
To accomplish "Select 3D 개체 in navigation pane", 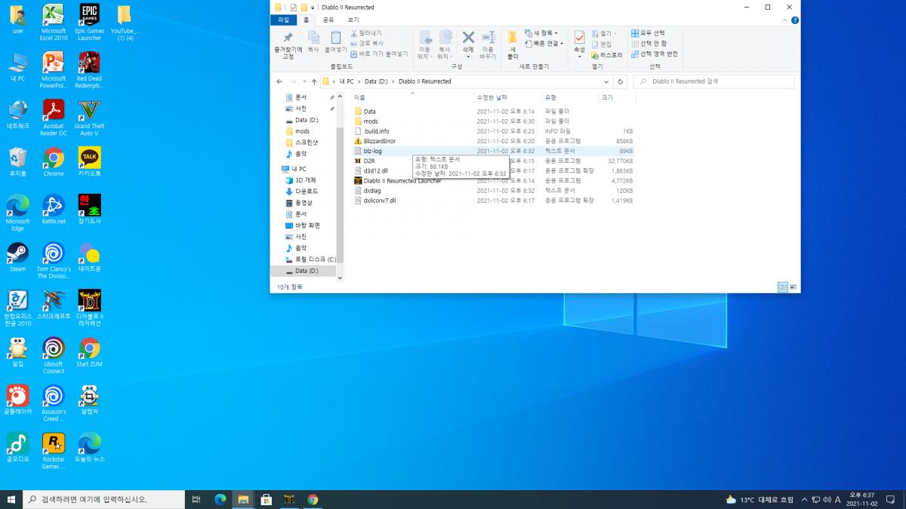I will (305, 180).
